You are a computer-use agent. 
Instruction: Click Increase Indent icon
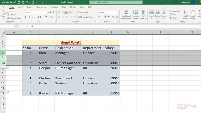tap(74, 17)
